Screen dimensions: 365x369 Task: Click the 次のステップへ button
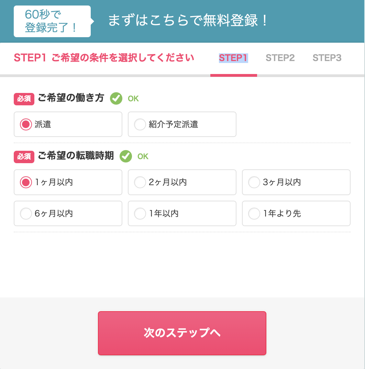click(x=182, y=333)
